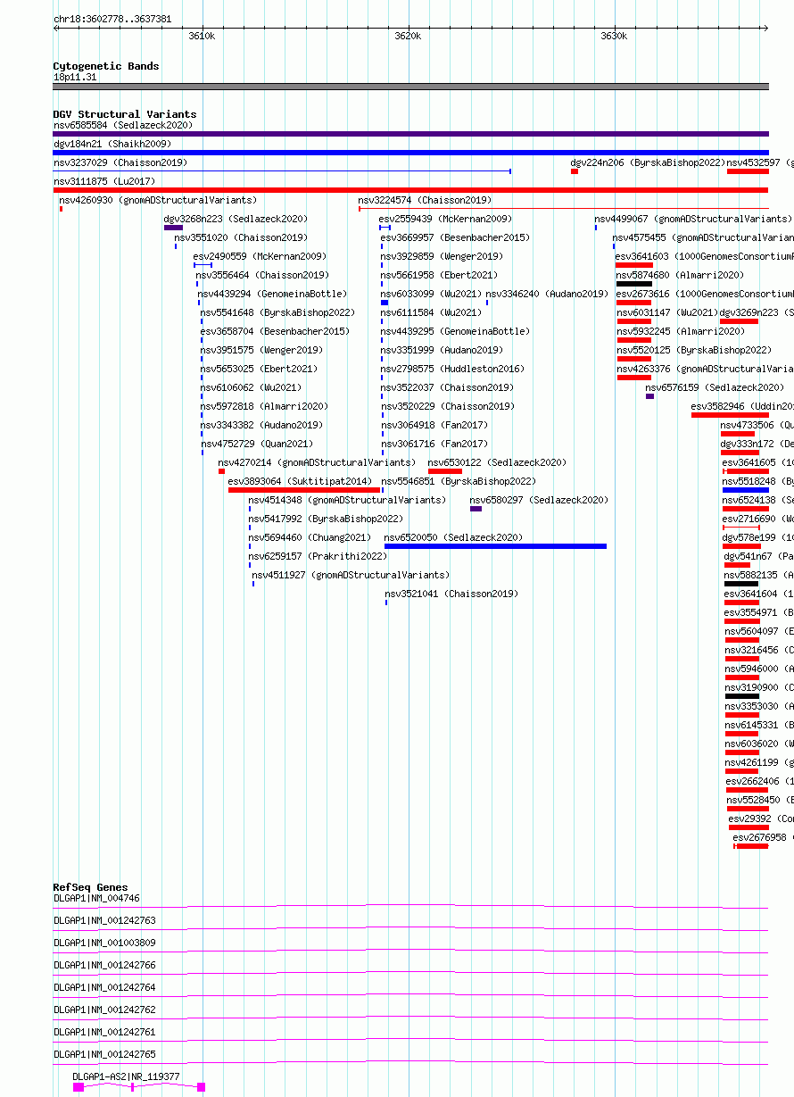Select the nsv5518248 blue variant bar

point(746,490)
